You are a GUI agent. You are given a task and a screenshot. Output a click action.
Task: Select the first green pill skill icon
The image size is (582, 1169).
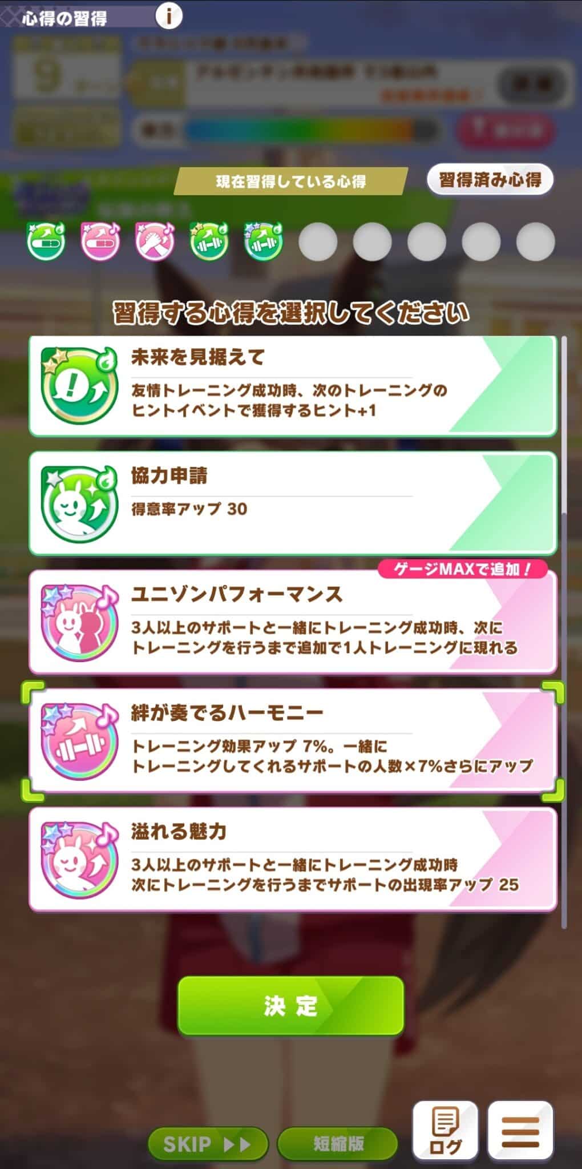[x=46, y=241]
